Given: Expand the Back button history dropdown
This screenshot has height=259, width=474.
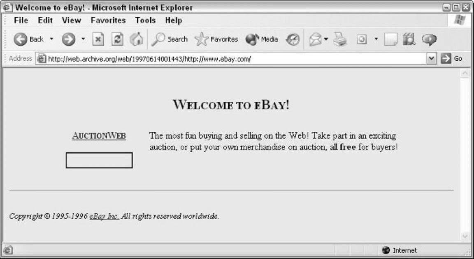Looking at the screenshot, I should click(51, 39).
